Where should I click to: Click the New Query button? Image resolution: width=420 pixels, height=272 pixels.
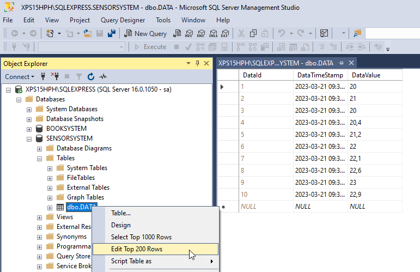point(145,33)
